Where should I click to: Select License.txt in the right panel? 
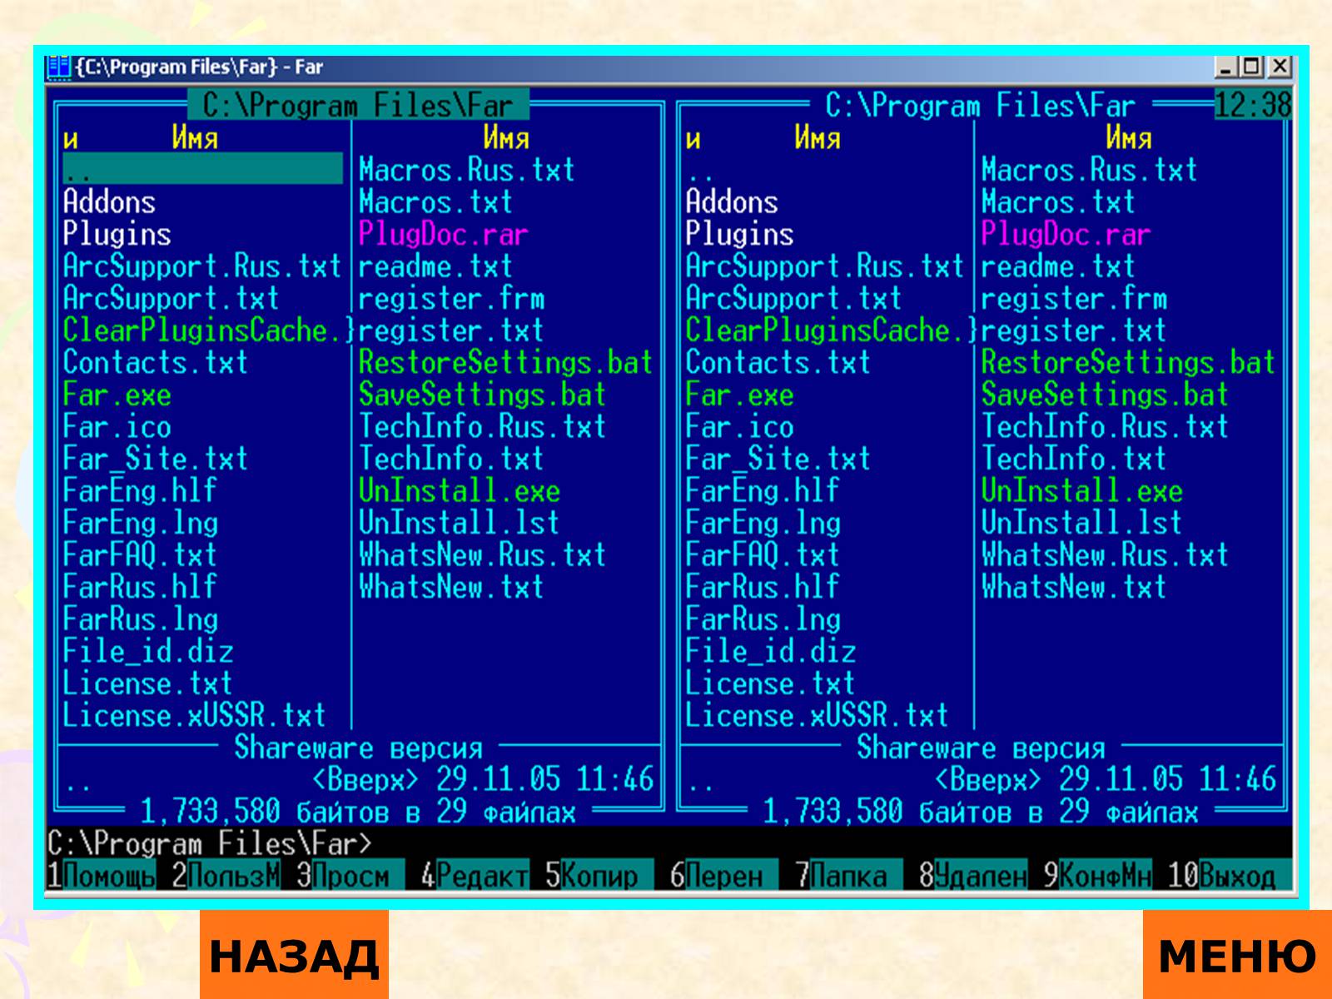click(770, 683)
